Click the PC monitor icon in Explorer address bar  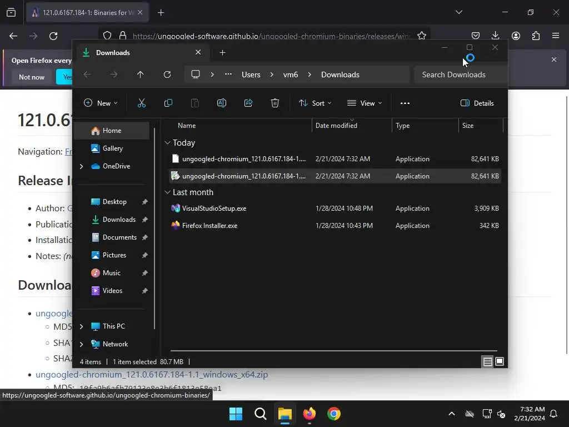tap(196, 75)
